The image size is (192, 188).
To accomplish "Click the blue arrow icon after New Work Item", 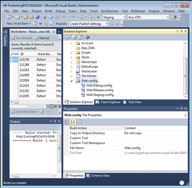I will (x=40, y=24).
